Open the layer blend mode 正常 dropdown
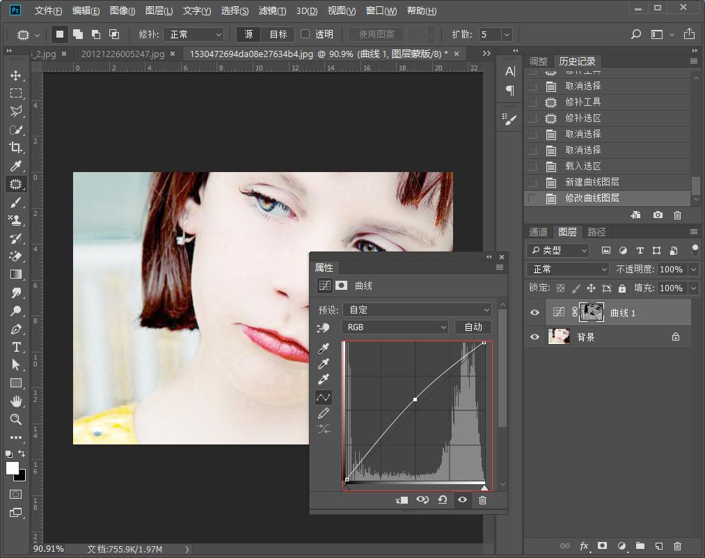This screenshot has width=705, height=558. click(x=568, y=270)
